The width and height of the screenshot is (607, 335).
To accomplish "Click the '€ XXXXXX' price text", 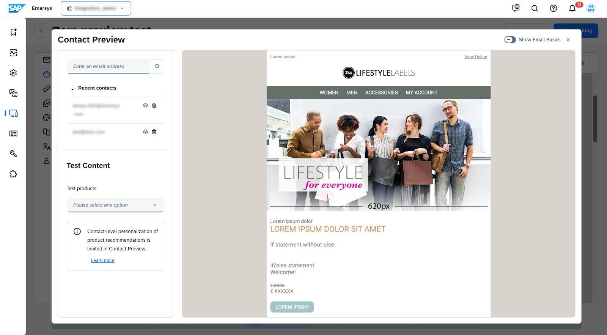I will 282,291.
